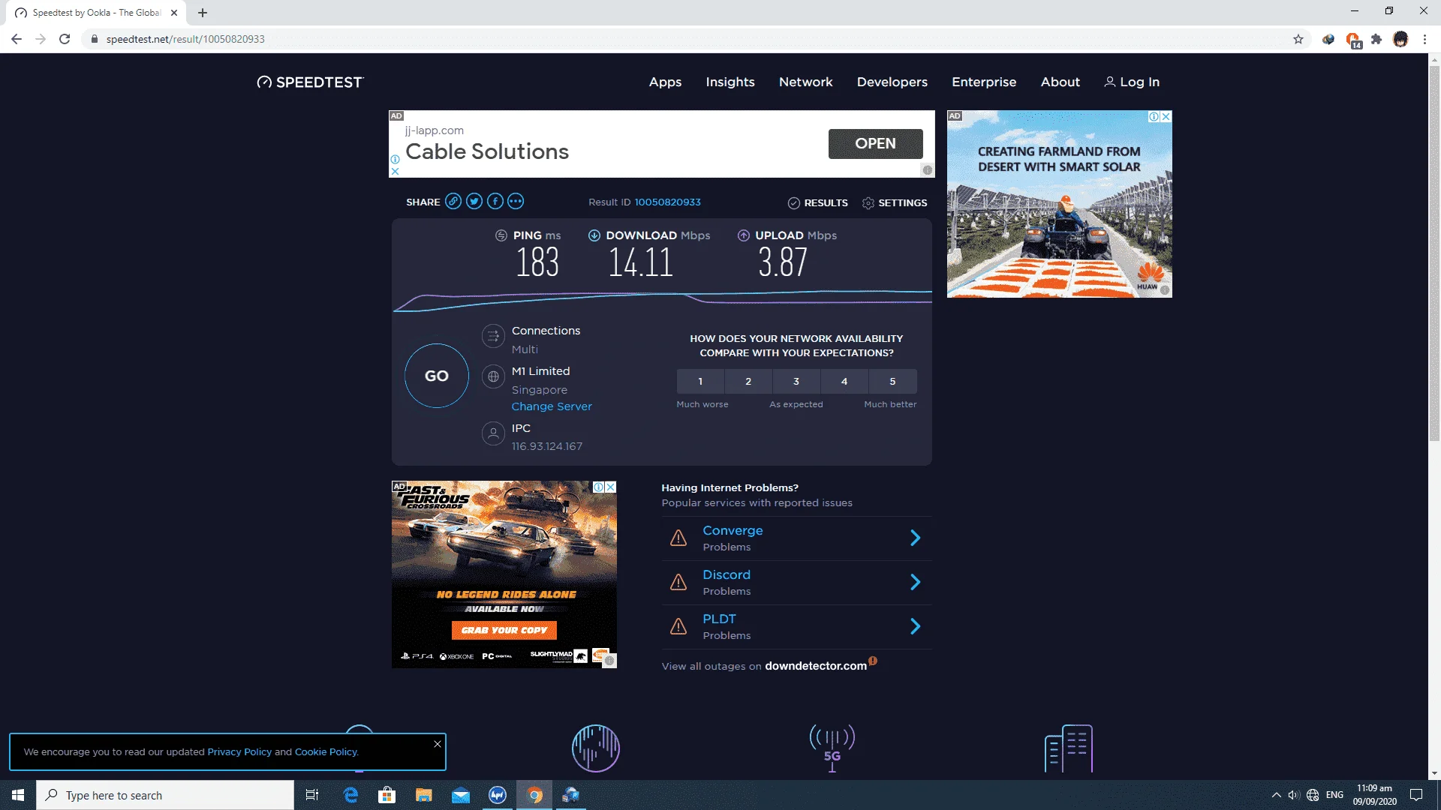
Task: Click the page vertical scrollbar
Action: pyautogui.click(x=1434, y=253)
